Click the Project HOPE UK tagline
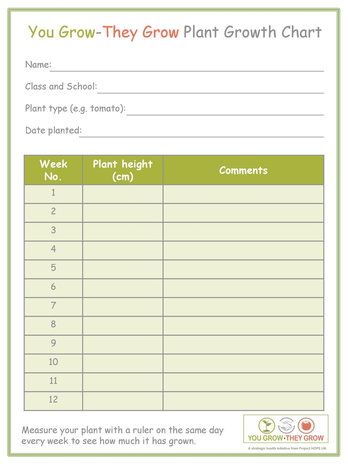This screenshot has height=464, width=348. coord(287,448)
